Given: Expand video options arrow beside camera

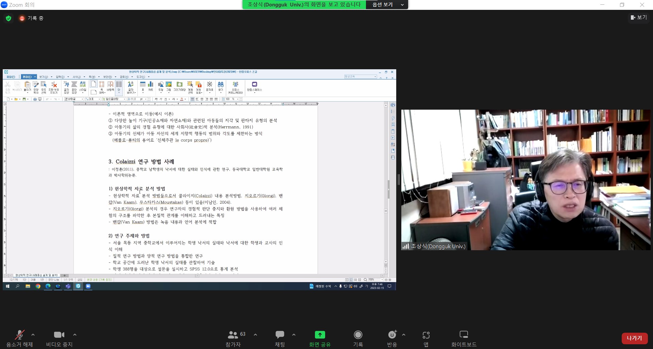Looking at the screenshot, I should [x=75, y=335].
